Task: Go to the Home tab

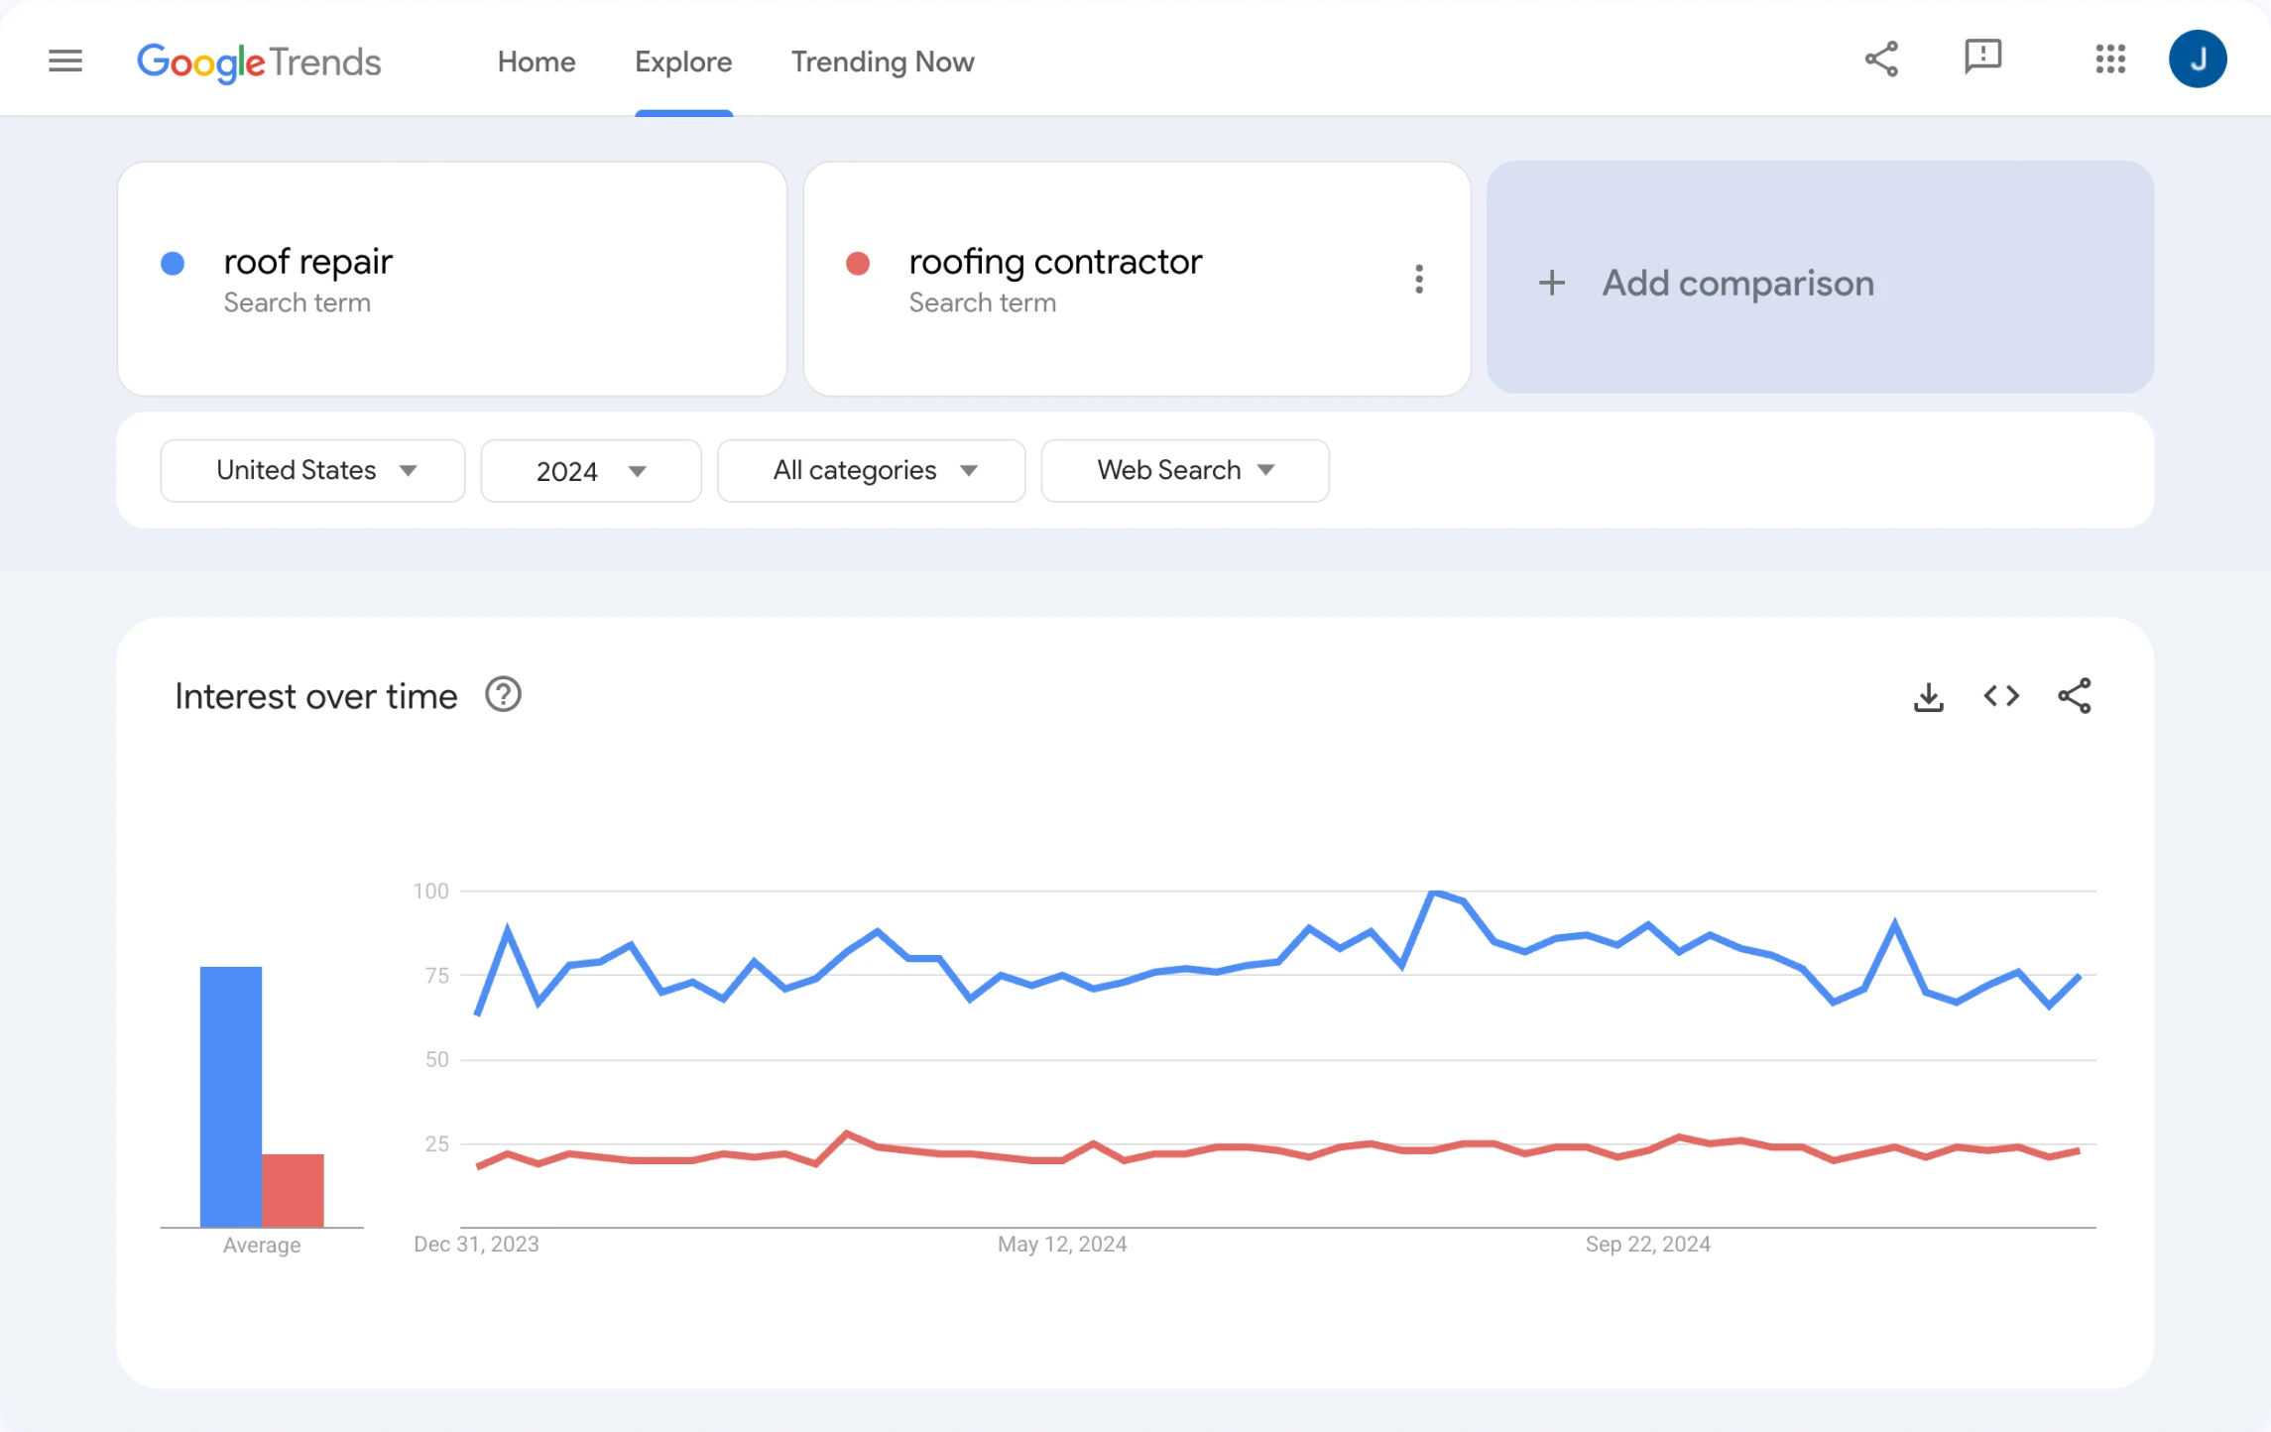Action: click(537, 61)
